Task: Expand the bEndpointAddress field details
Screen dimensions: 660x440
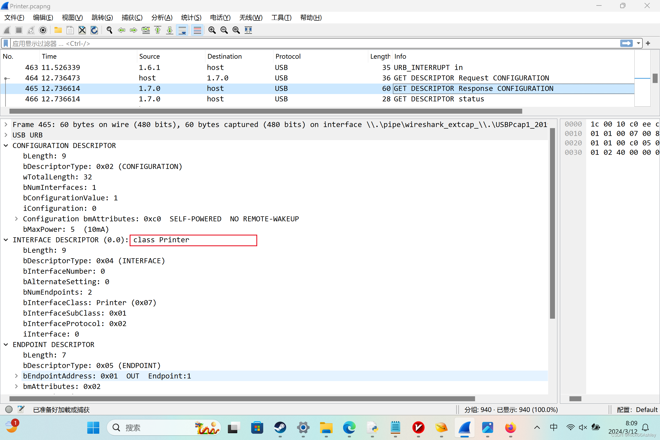Action: [16, 376]
